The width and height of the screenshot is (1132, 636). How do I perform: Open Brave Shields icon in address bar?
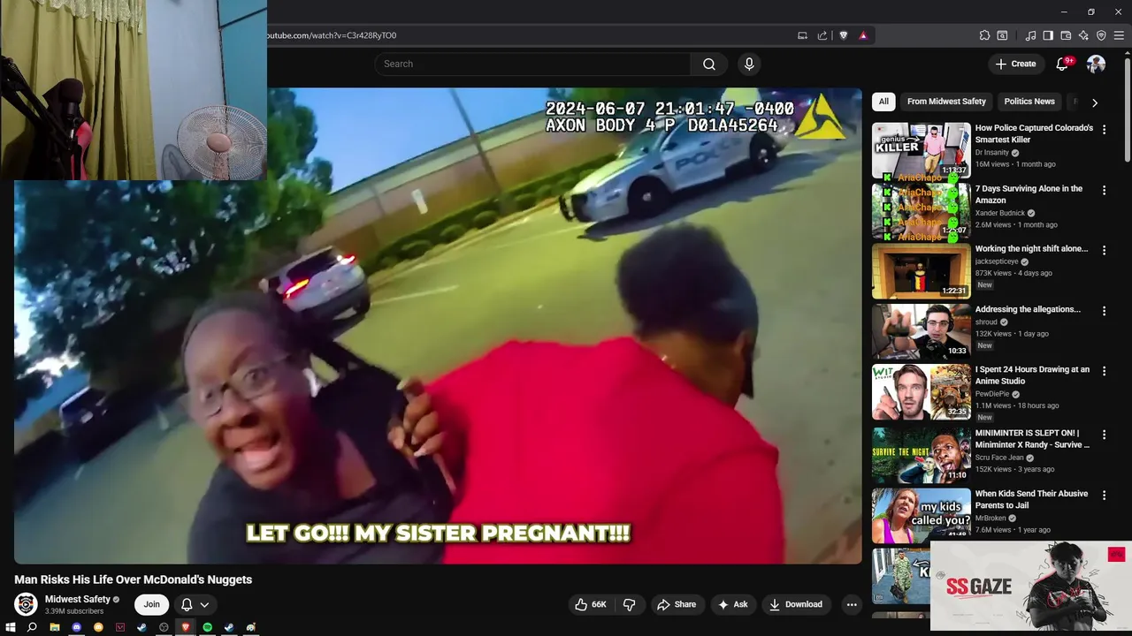coord(843,35)
